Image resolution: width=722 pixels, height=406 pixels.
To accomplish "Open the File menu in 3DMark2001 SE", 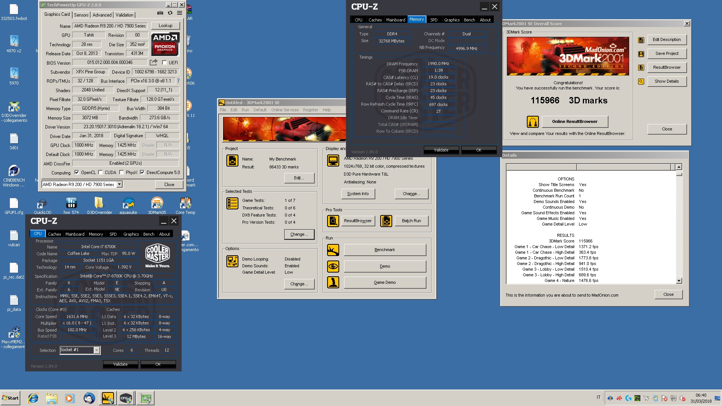I will (223, 110).
